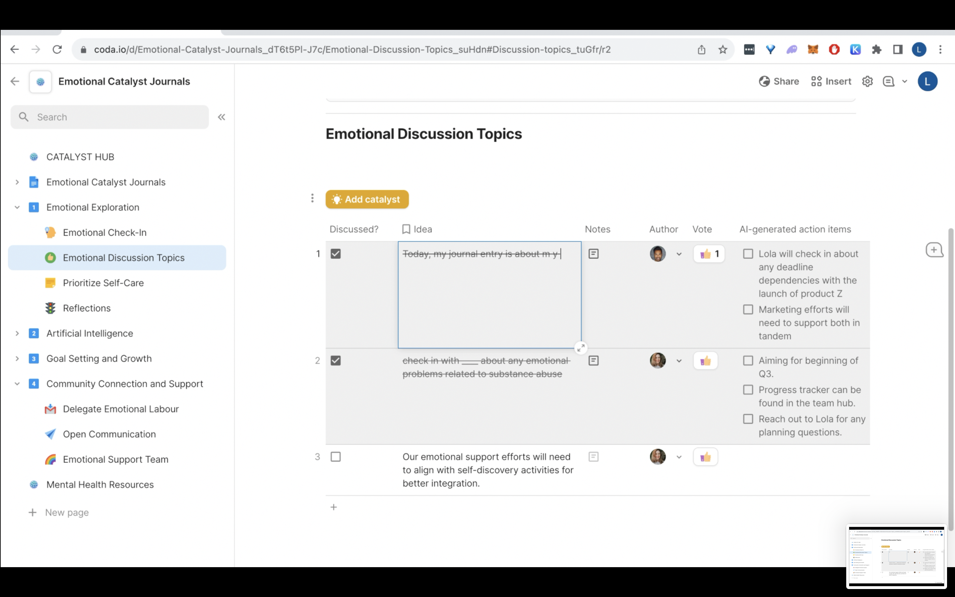Navigate to Emotional Support Team page
Screen dimensions: 955x597
(115, 459)
